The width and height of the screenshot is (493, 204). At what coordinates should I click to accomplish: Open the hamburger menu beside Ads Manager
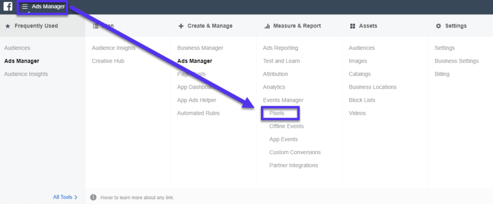tap(25, 7)
